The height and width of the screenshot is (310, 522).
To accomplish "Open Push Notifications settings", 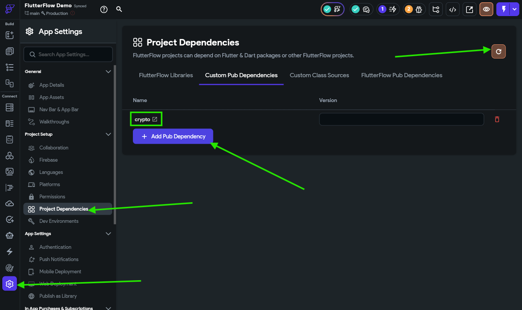I will [69, 259].
